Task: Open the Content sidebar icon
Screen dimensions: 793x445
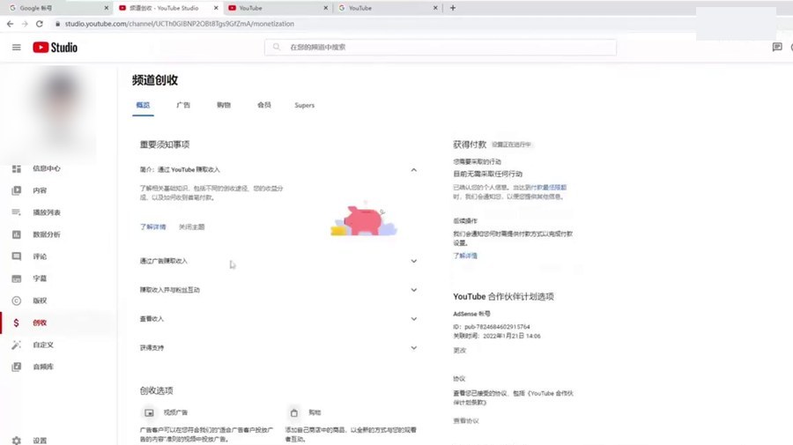Action: 16,190
